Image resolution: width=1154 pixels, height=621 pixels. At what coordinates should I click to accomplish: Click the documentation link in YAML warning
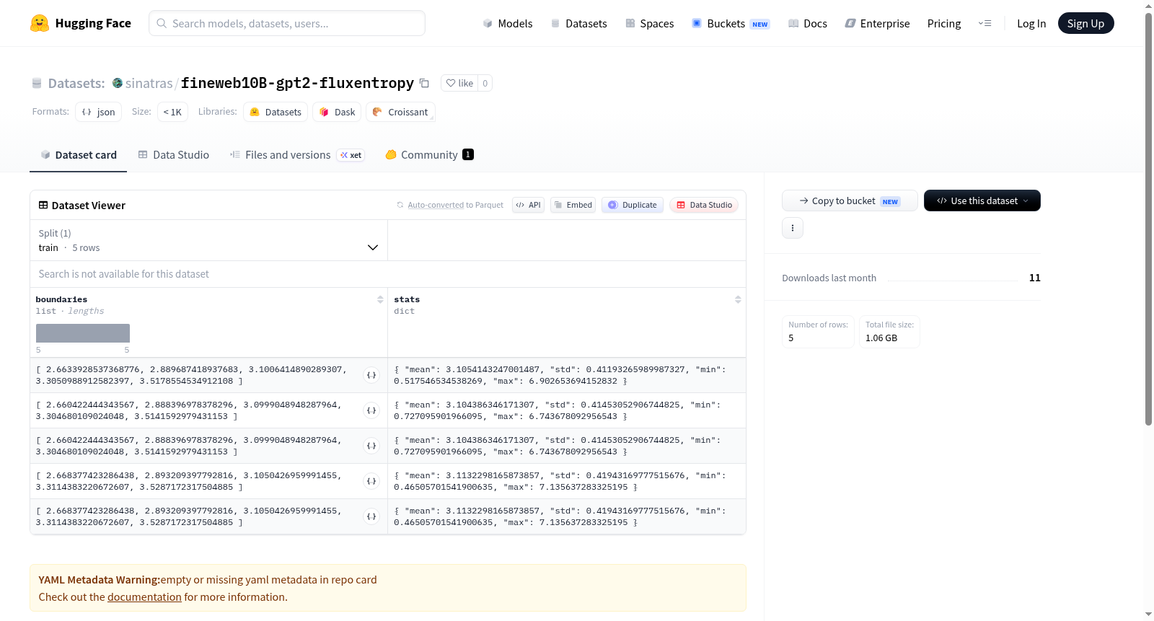[x=144, y=597]
